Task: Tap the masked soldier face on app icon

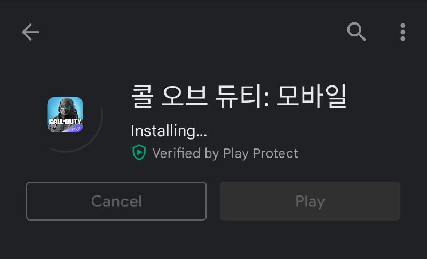Action: point(65,108)
